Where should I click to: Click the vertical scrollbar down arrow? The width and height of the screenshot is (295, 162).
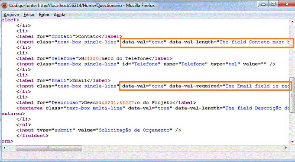292,142
